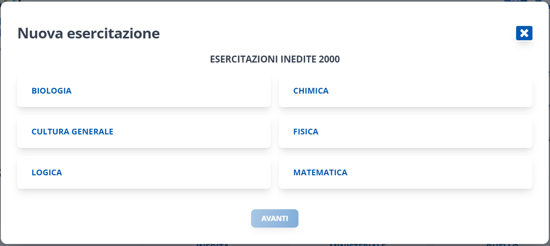Click the ESERCITAZIONI INEDITE 2000 heading
Screen dimensions: 550x246
275,59
